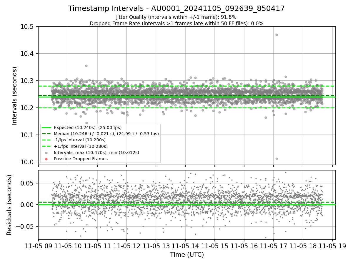
Task: Click the "Residuals (seconds)" y-axis label
Action: coord(9,205)
